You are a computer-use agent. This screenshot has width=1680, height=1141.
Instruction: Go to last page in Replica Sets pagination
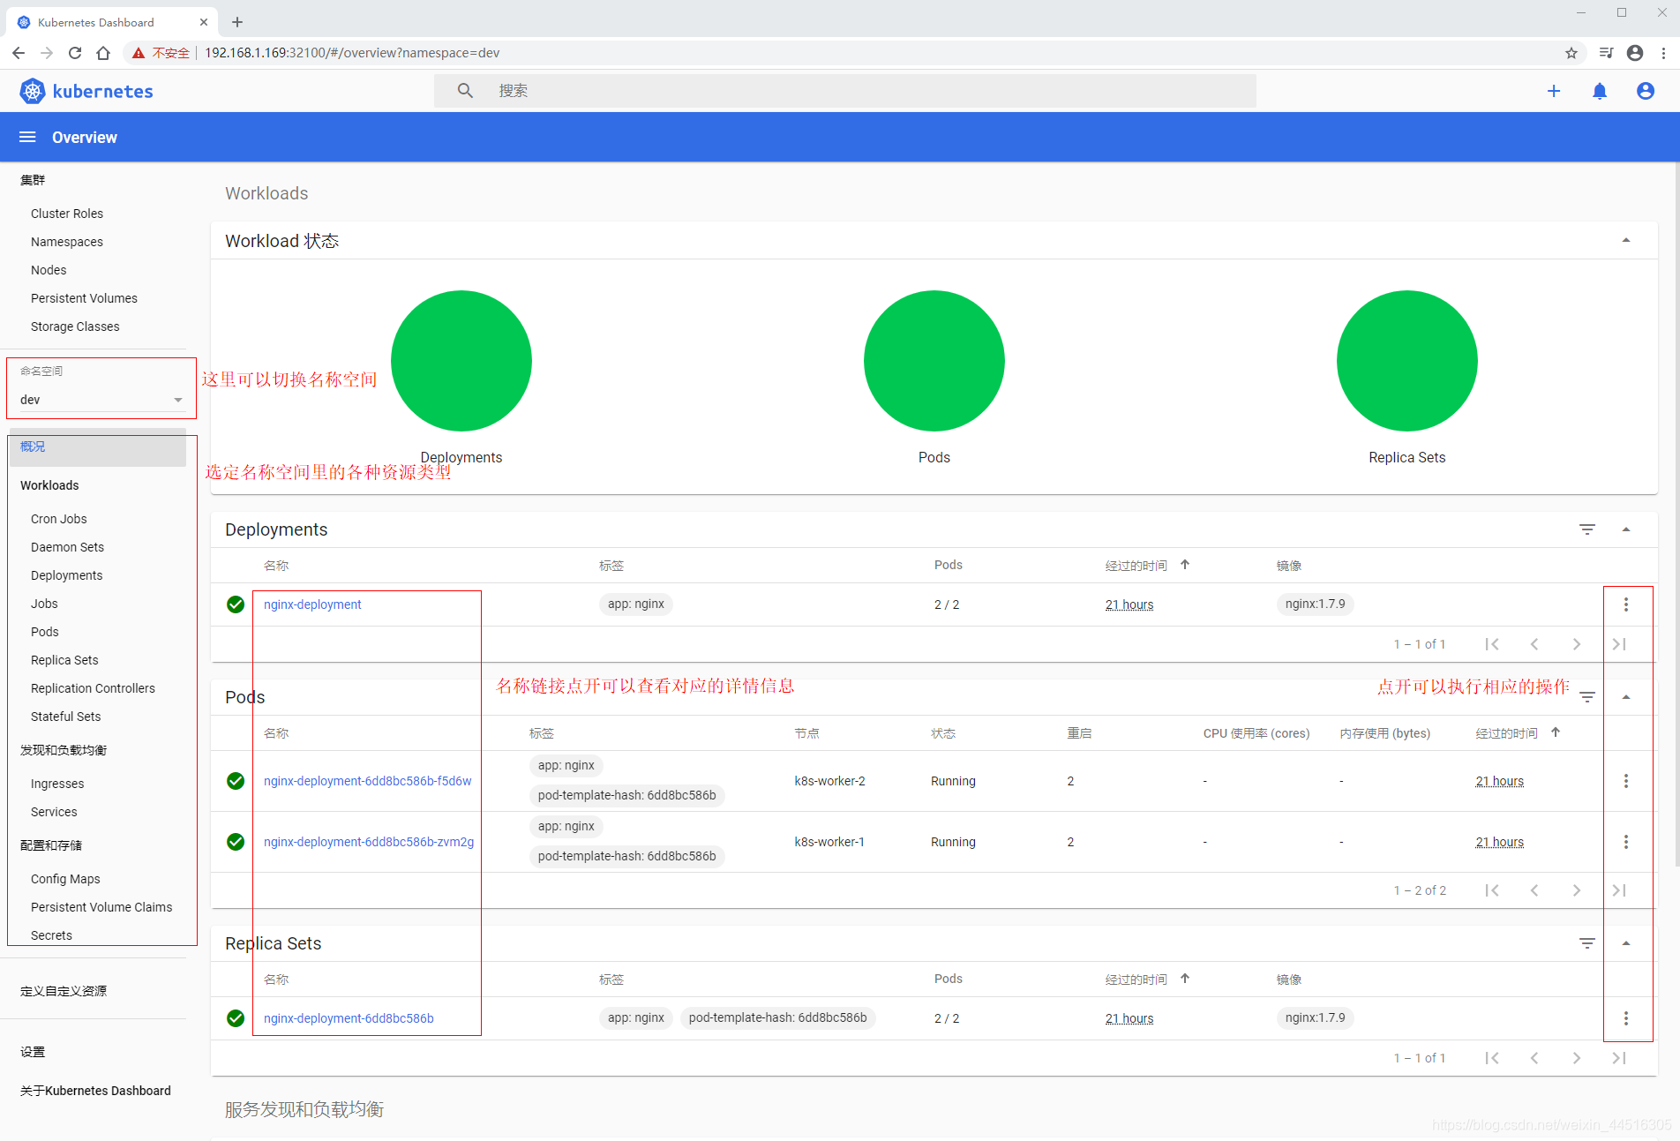click(1619, 1058)
